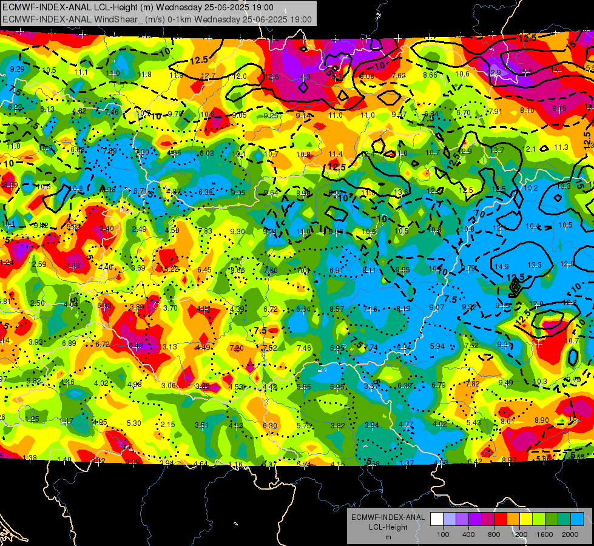Viewport: 594px width, 546px height.
Task: Click the wind shear value "7.89"
Action: point(110,151)
